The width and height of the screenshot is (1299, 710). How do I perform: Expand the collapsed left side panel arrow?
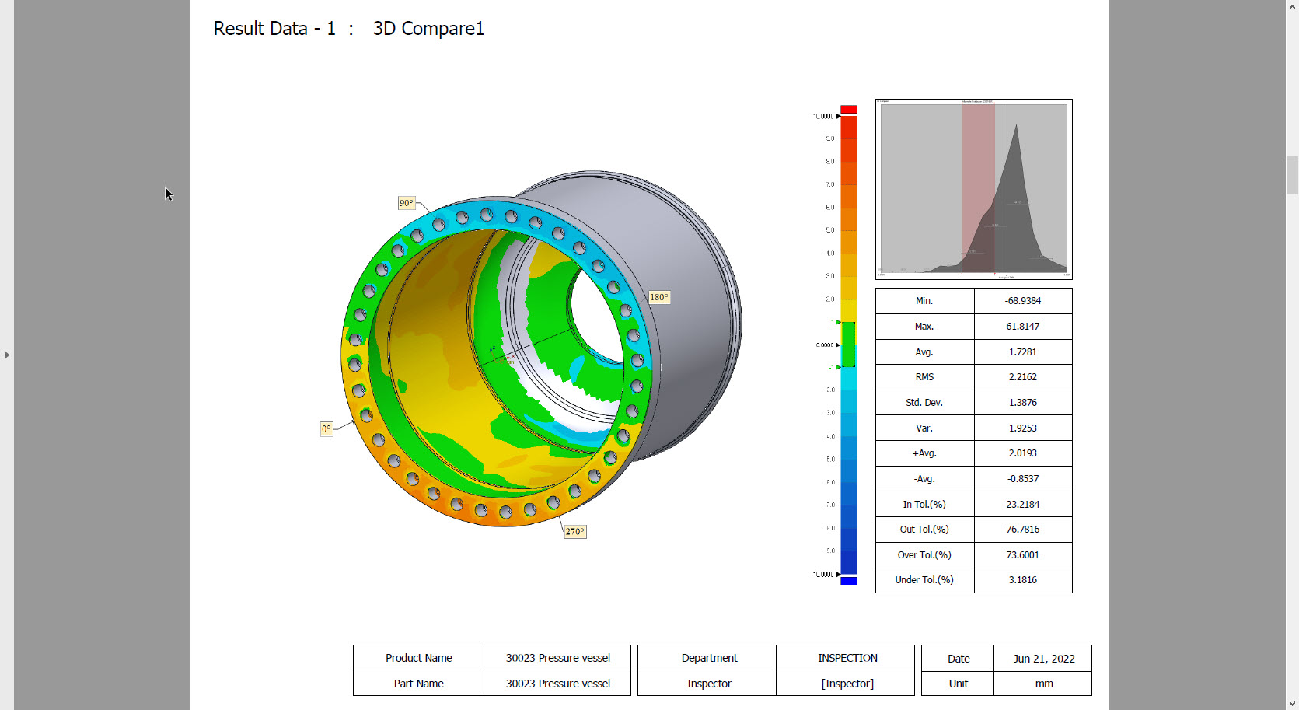(x=7, y=355)
